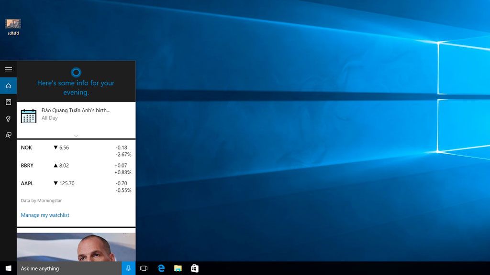Expand the calendar card chevron

point(76,136)
